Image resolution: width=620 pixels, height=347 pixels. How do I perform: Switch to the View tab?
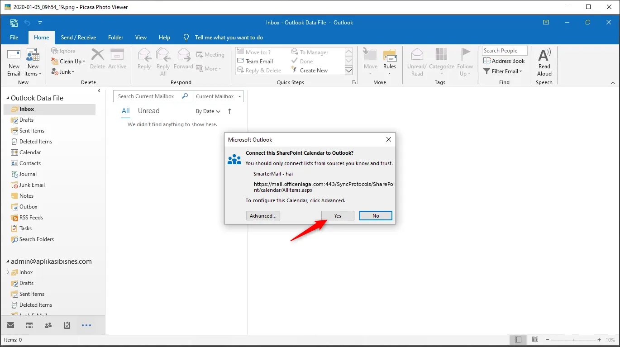[x=141, y=38]
